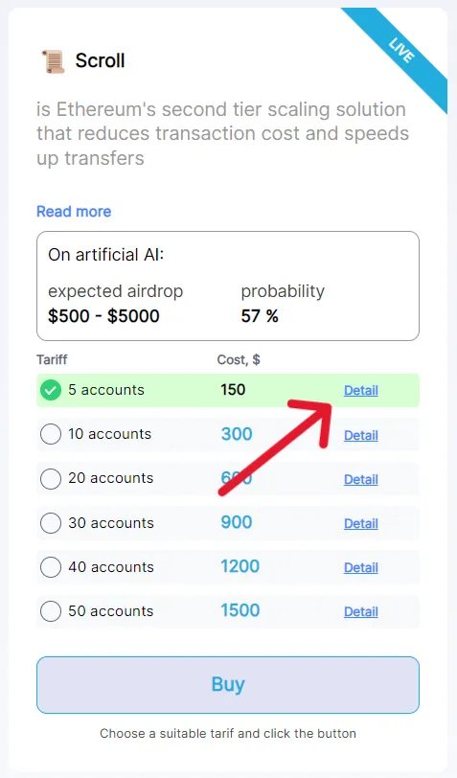Click the $500 - $5000 expected airdrop

(103, 316)
